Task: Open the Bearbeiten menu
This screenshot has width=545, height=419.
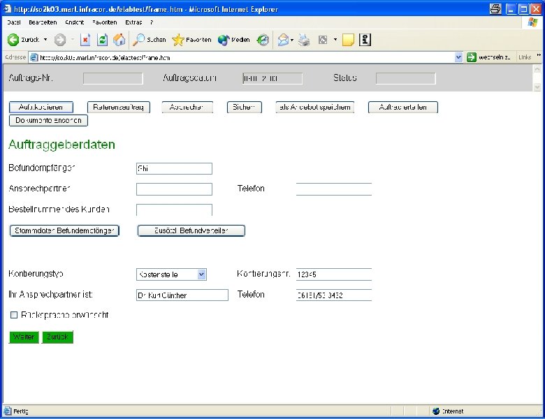Action: 43,22
